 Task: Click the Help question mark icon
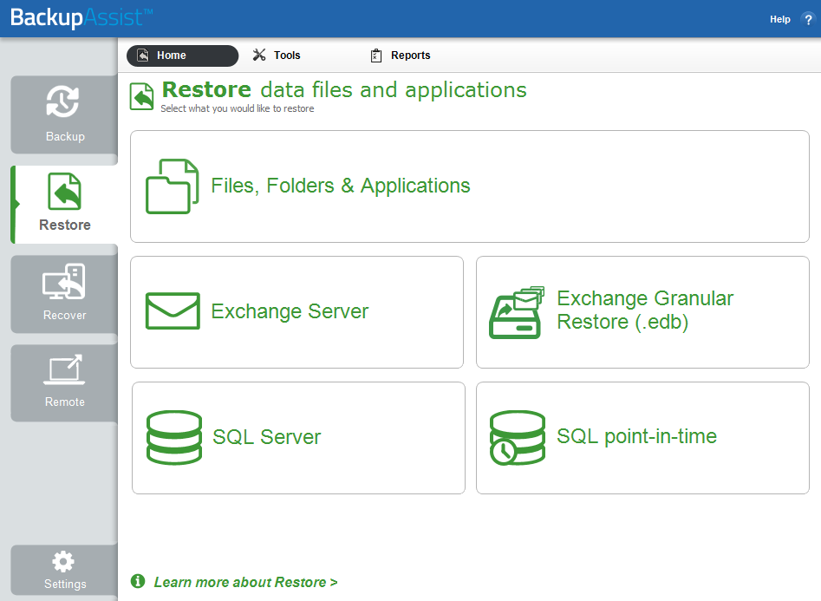coord(808,19)
